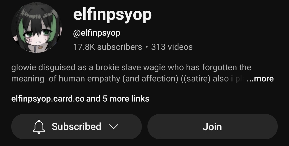The height and width of the screenshot is (146, 289).
Task: Open the elfinpsyop.carrd.co link
Action: click(48, 99)
